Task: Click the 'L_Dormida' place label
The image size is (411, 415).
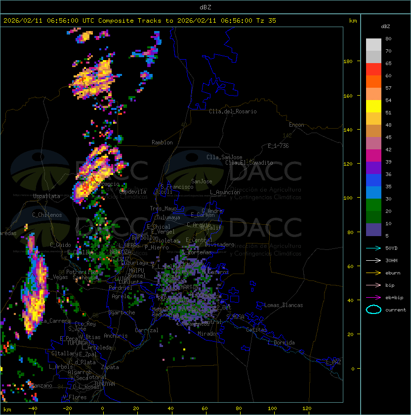Action: [x=281, y=343]
